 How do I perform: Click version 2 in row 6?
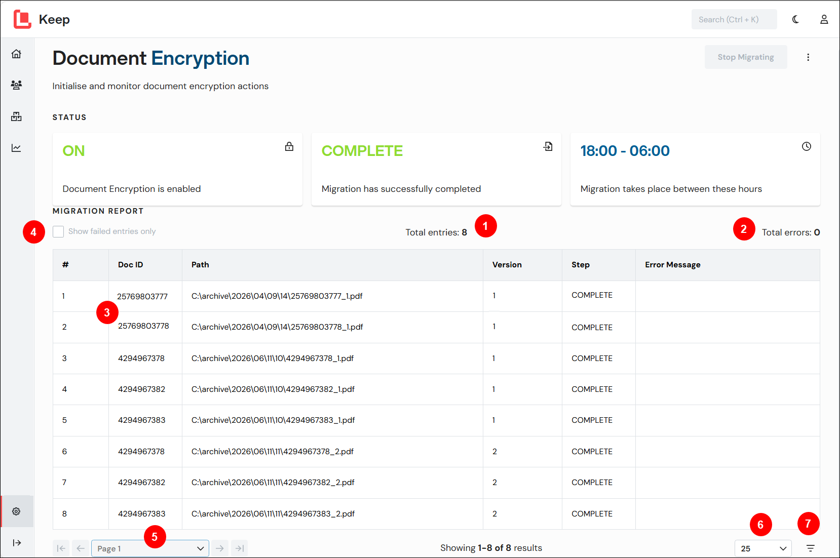tap(494, 452)
